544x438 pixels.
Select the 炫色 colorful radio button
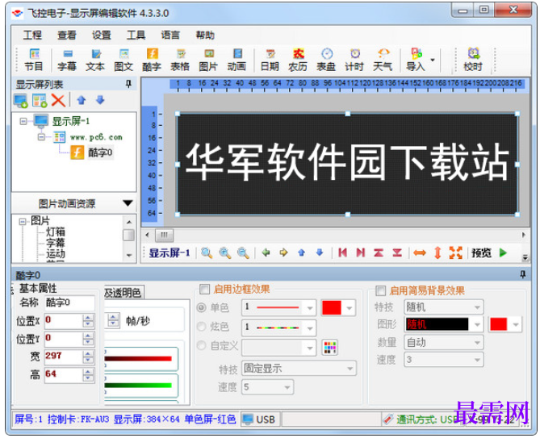click(202, 327)
